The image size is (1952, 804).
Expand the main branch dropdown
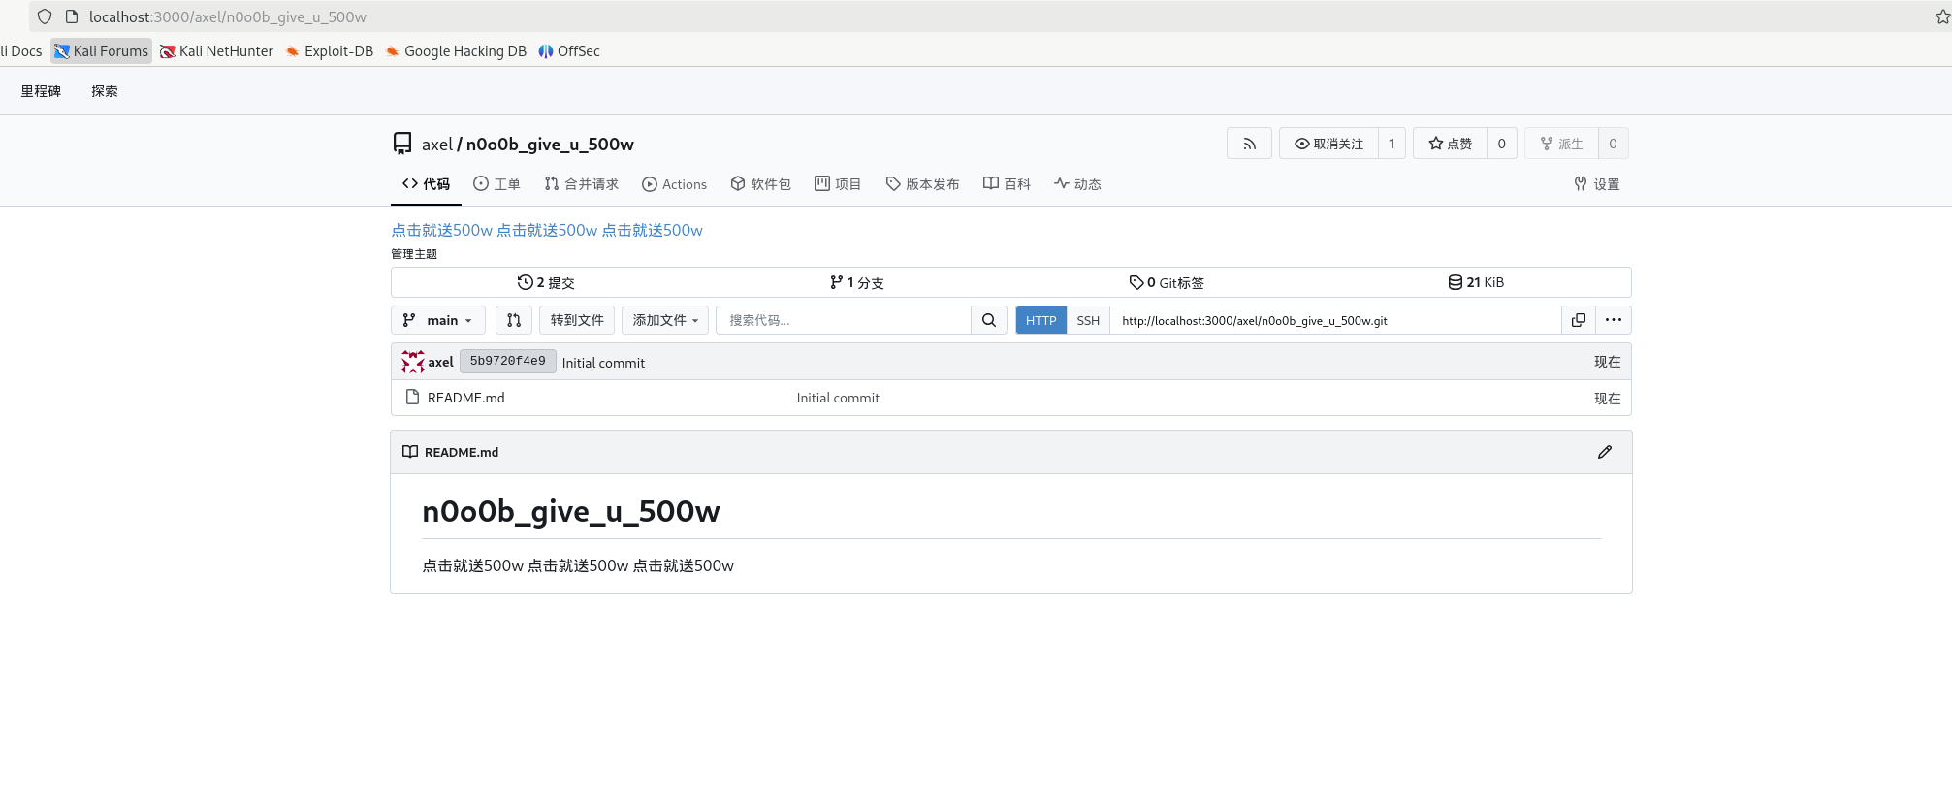coord(438,320)
